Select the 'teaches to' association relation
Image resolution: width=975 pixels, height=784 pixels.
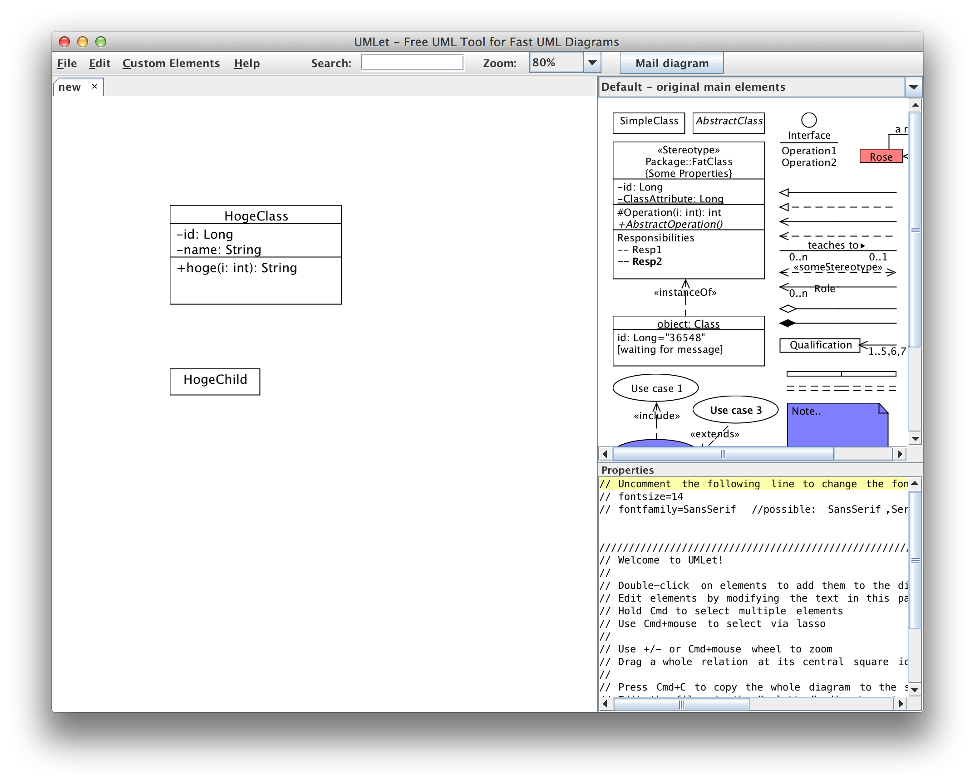pos(837,250)
